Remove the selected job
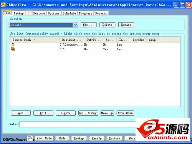The height and width of the screenshot is (144, 192). [66, 113]
